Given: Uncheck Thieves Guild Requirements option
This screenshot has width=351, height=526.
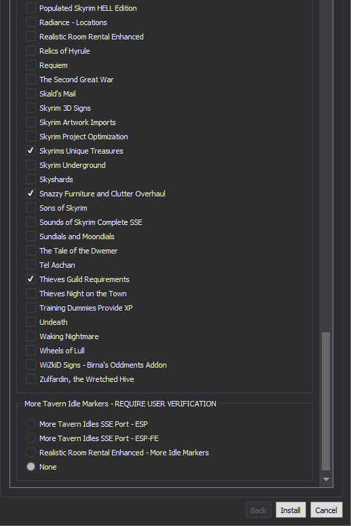Looking at the screenshot, I should (31, 279).
